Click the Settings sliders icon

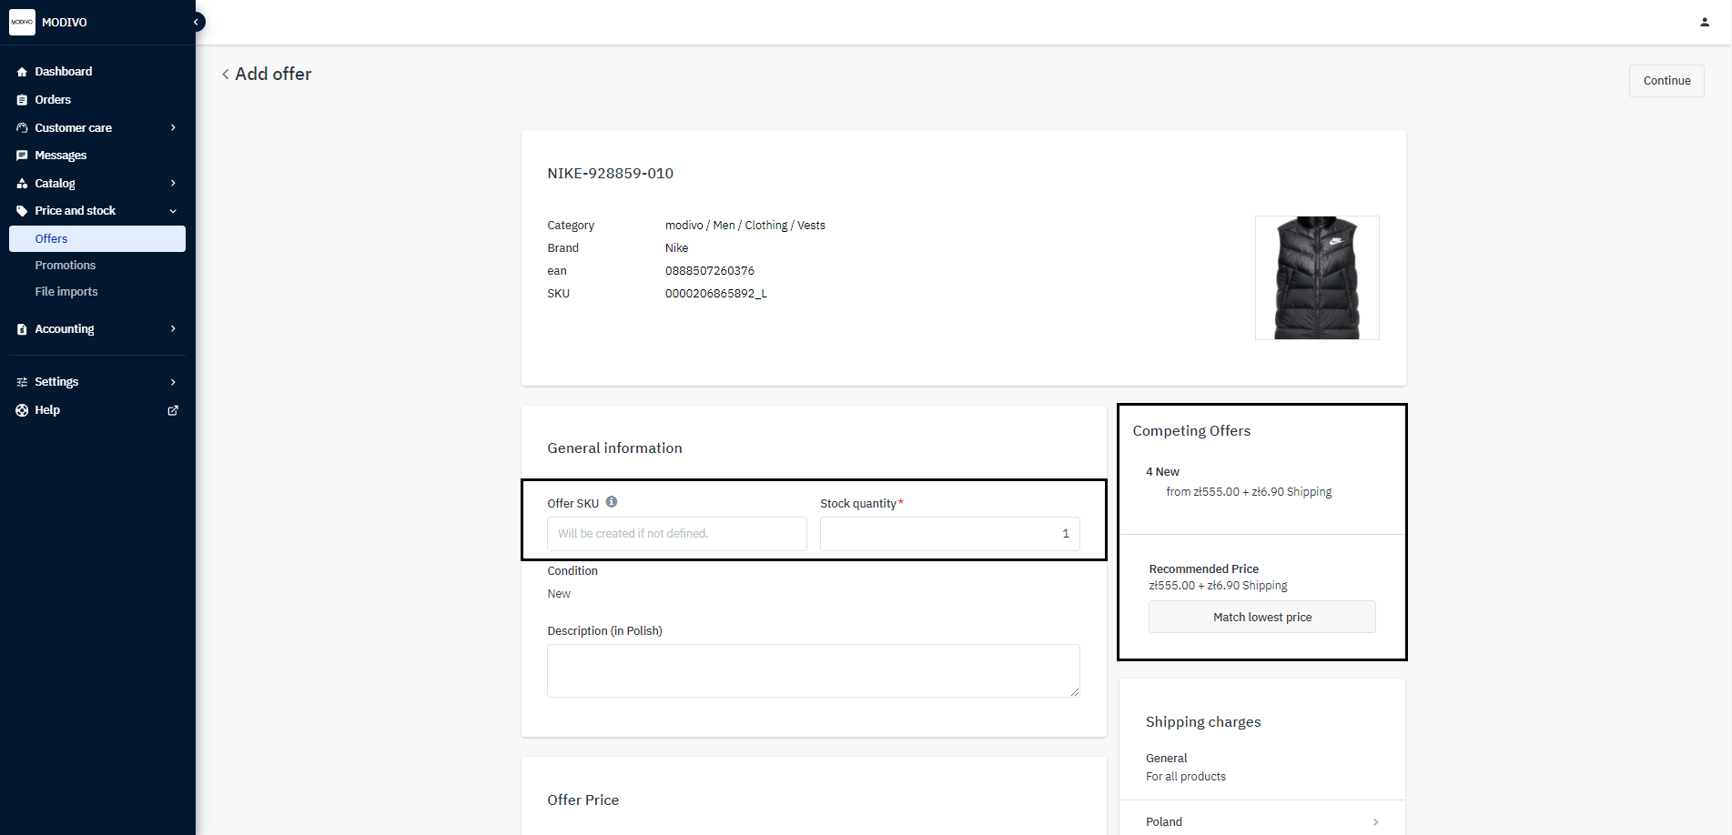(22, 382)
